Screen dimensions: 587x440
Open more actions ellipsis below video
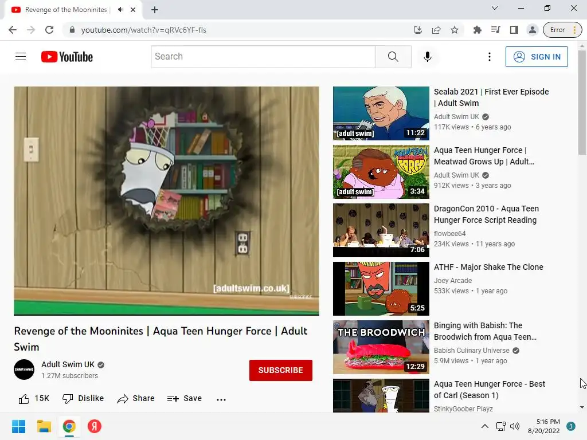221,399
